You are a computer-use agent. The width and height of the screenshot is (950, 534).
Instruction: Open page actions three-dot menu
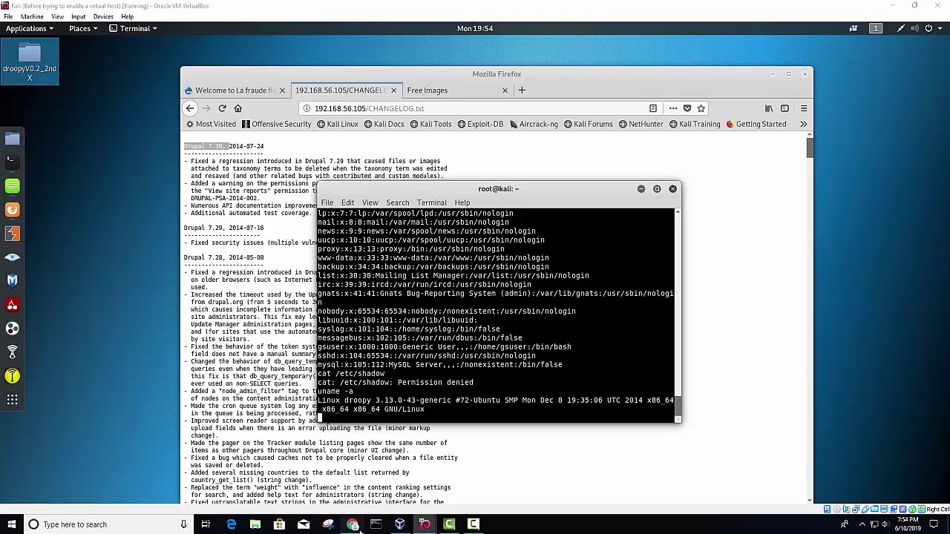click(x=672, y=108)
